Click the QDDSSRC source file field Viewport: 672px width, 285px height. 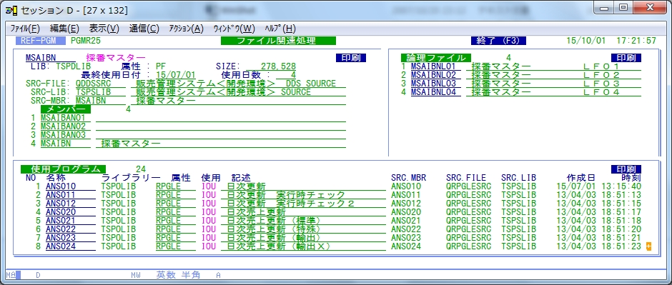(100, 84)
